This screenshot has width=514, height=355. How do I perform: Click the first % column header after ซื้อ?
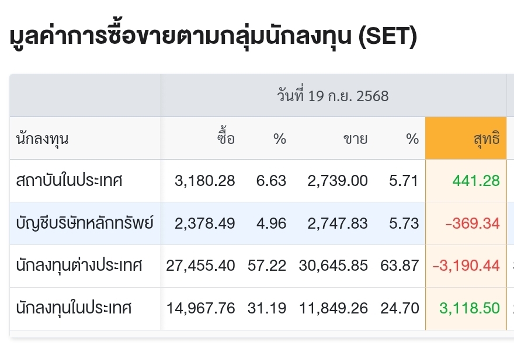coord(280,139)
